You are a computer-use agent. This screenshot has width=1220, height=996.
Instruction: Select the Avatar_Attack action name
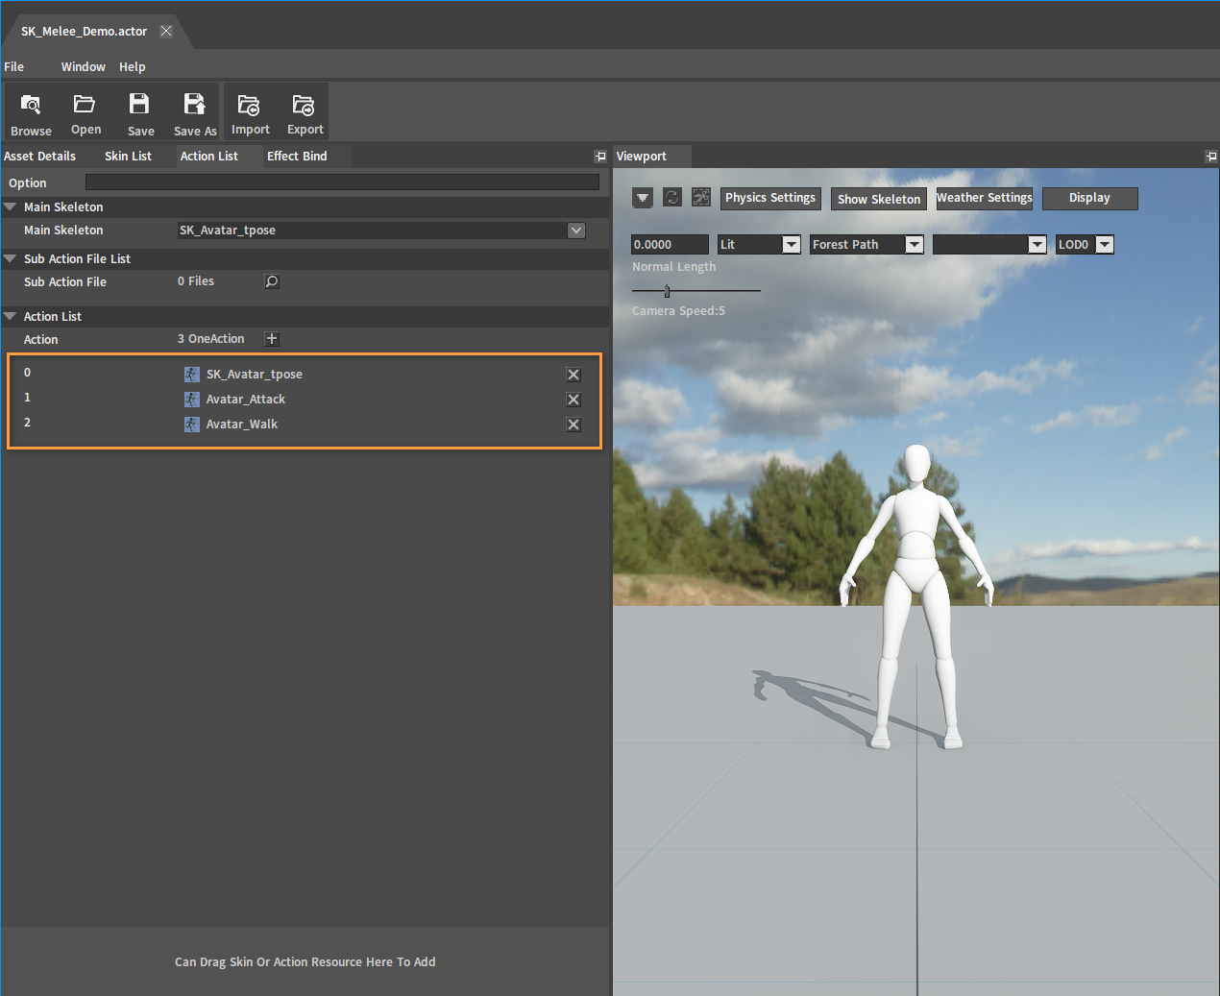coord(246,400)
